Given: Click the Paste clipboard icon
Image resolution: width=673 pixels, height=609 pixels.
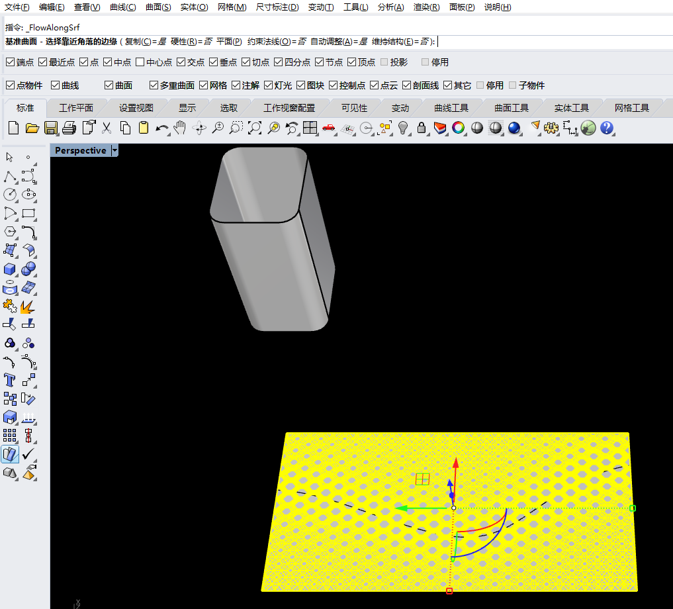Looking at the screenshot, I should coord(144,128).
